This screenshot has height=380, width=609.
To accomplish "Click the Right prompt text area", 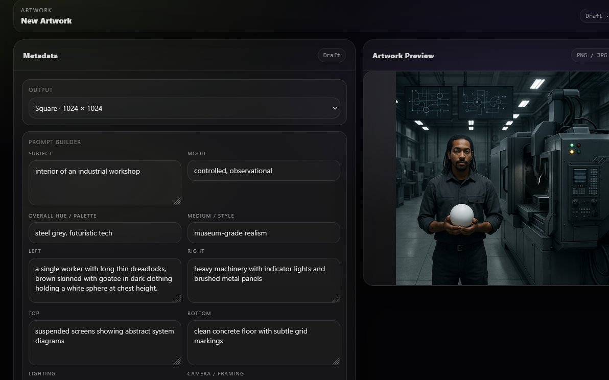I will click(264, 280).
